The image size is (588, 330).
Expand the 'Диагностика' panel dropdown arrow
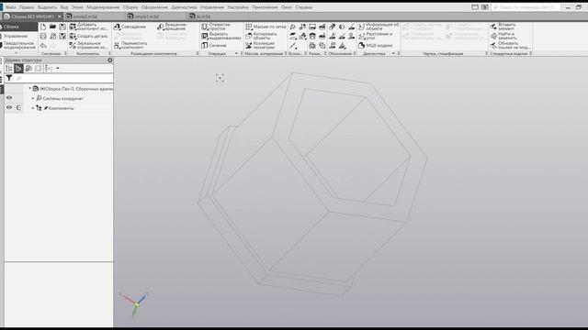pyautogui.click(x=393, y=53)
